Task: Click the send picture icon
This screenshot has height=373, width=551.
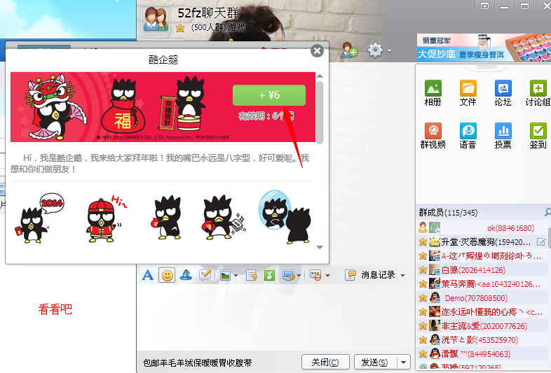Action: [x=225, y=275]
